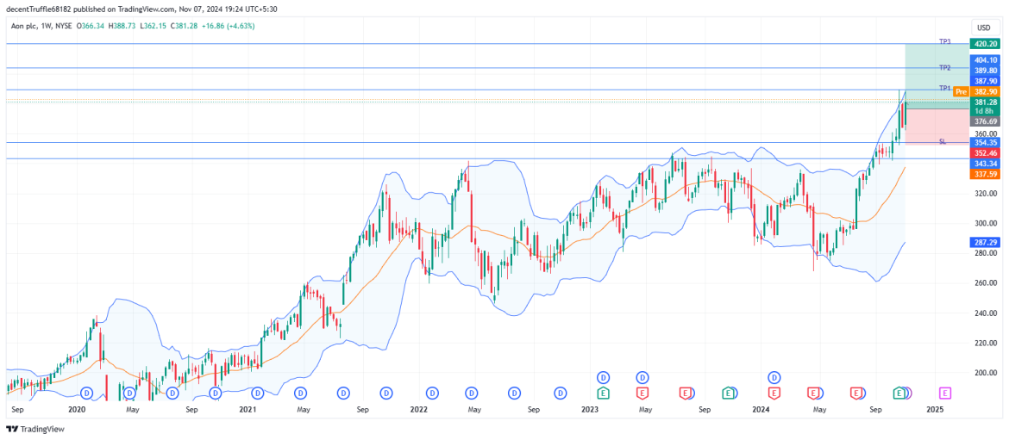Select the TP3 line label

(x=944, y=41)
